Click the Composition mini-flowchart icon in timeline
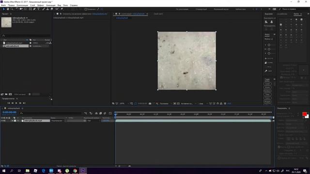This screenshot has width=310, height=174. coord(85,113)
